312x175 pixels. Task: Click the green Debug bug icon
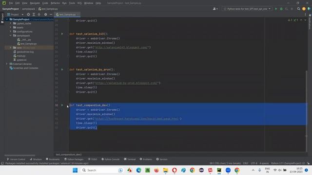pos(281,9)
